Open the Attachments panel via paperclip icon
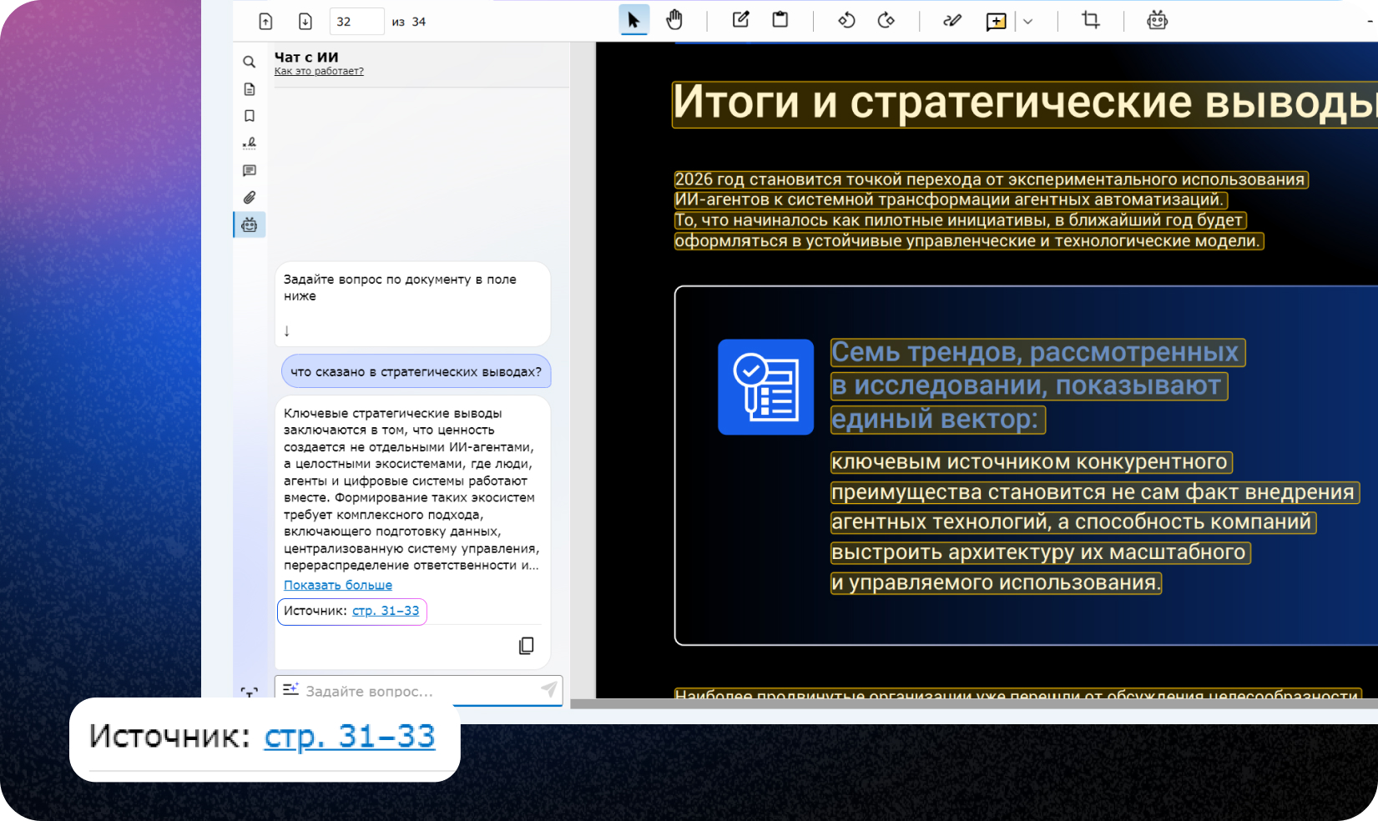 (249, 198)
